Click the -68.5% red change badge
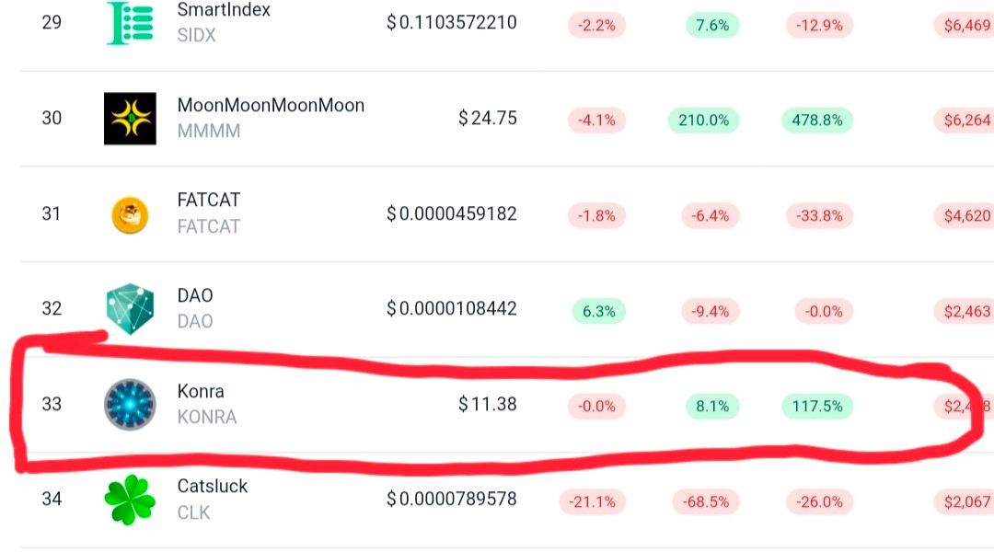Image resolution: width=994 pixels, height=552 pixels. point(706,501)
